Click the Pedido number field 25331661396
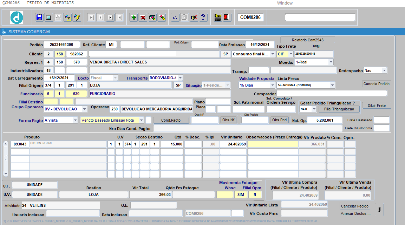Image resolution: width=405 pixels, height=225 pixels. [x=61, y=45]
